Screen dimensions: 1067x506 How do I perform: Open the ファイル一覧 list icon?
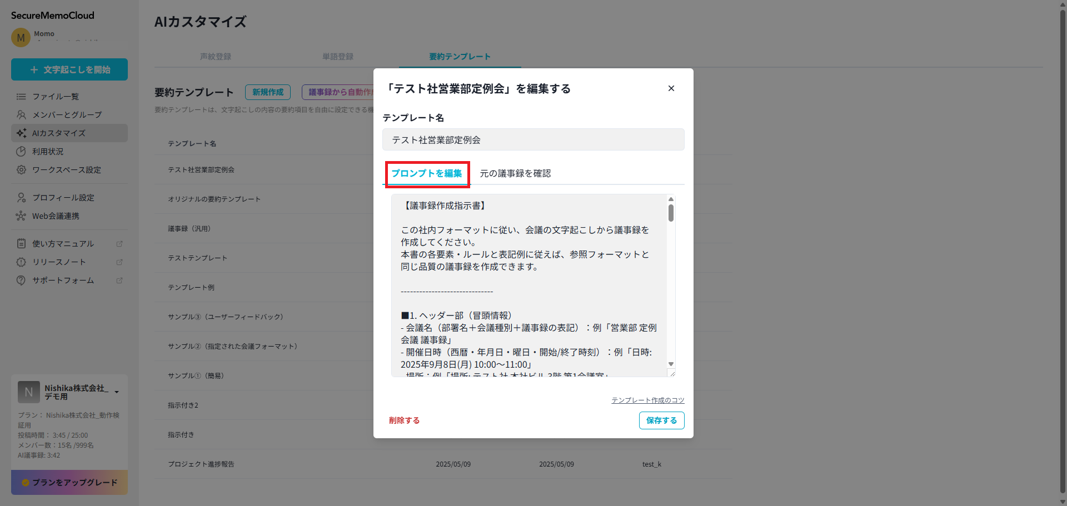[21, 96]
